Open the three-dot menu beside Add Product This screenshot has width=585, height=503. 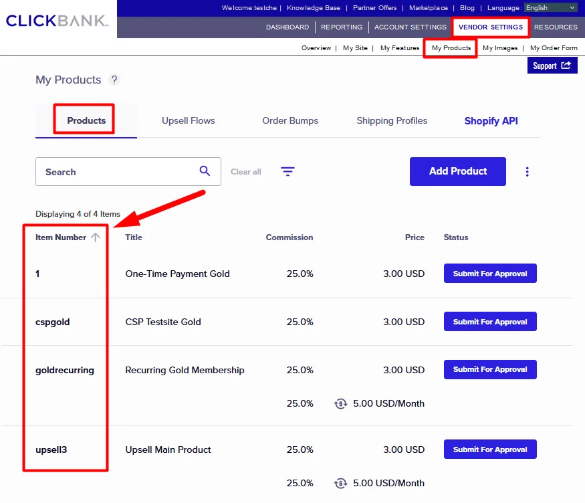pyautogui.click(x=528, y=171)
